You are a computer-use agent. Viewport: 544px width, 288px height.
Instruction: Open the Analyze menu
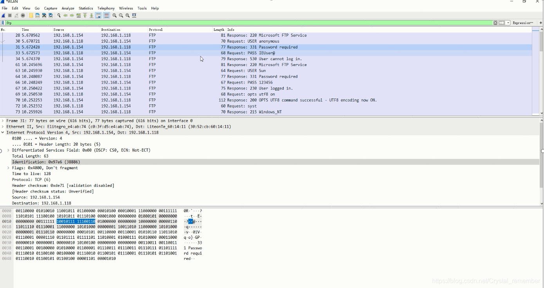click(68, 8)
